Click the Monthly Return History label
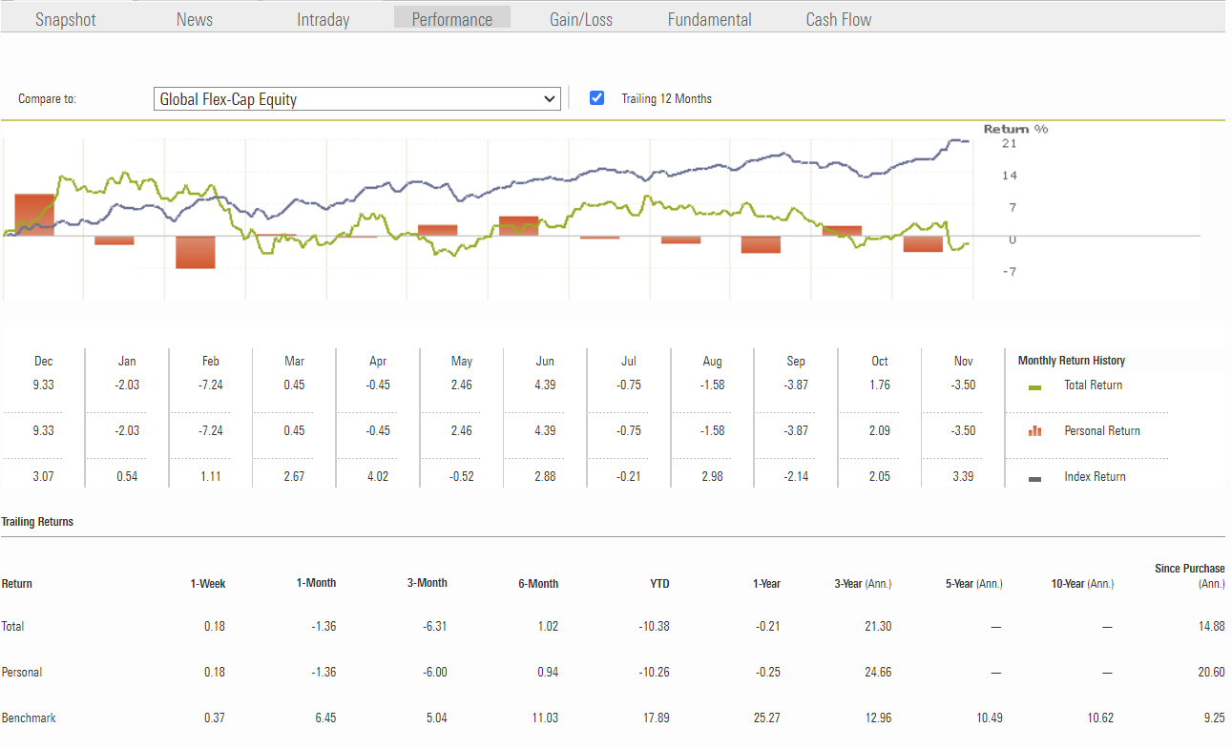Viewport: 1232px width, 749px height. point(1071,361)
